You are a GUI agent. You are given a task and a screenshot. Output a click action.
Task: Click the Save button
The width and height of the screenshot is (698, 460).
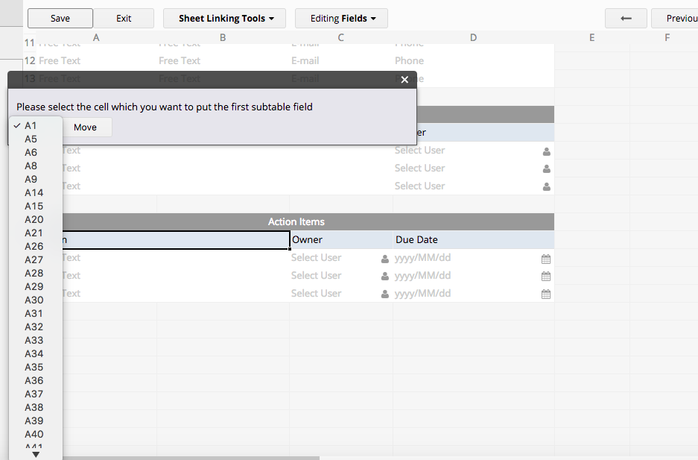tap(60, 18)
